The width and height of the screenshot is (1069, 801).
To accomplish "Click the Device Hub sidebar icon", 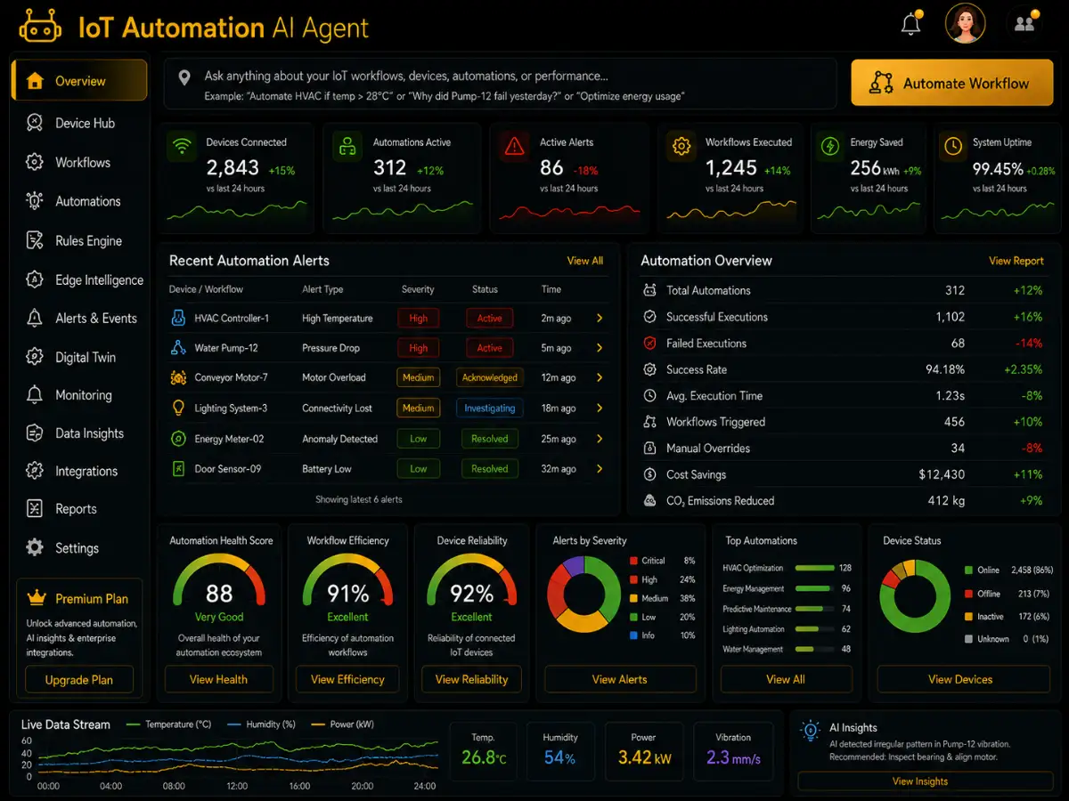I will [x=35, y=123].
